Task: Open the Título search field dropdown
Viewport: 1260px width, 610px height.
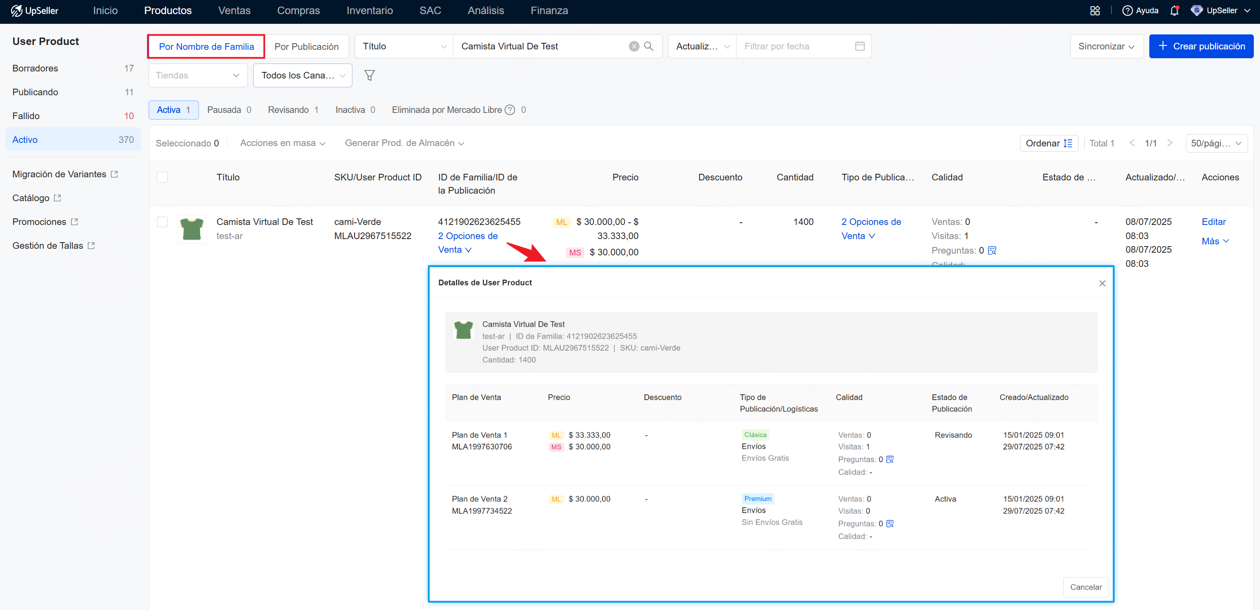Action: (404, 46)
